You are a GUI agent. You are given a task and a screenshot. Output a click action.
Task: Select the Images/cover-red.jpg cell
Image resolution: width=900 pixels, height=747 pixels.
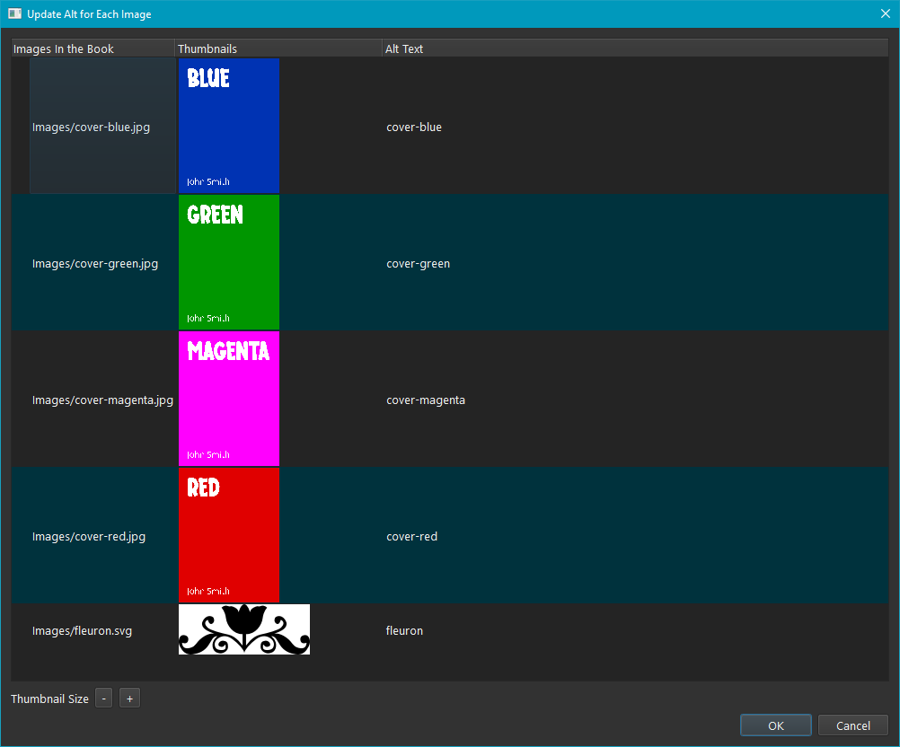[x=102, y=536]
